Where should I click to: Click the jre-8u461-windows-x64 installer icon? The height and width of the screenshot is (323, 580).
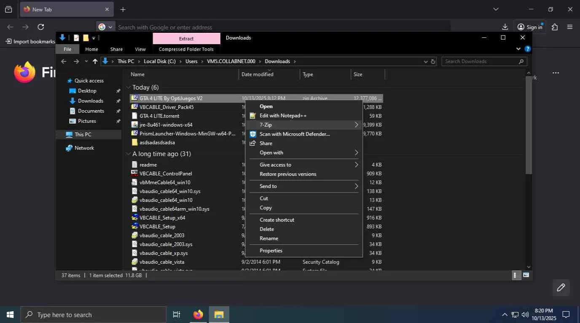tap(134, 124)
